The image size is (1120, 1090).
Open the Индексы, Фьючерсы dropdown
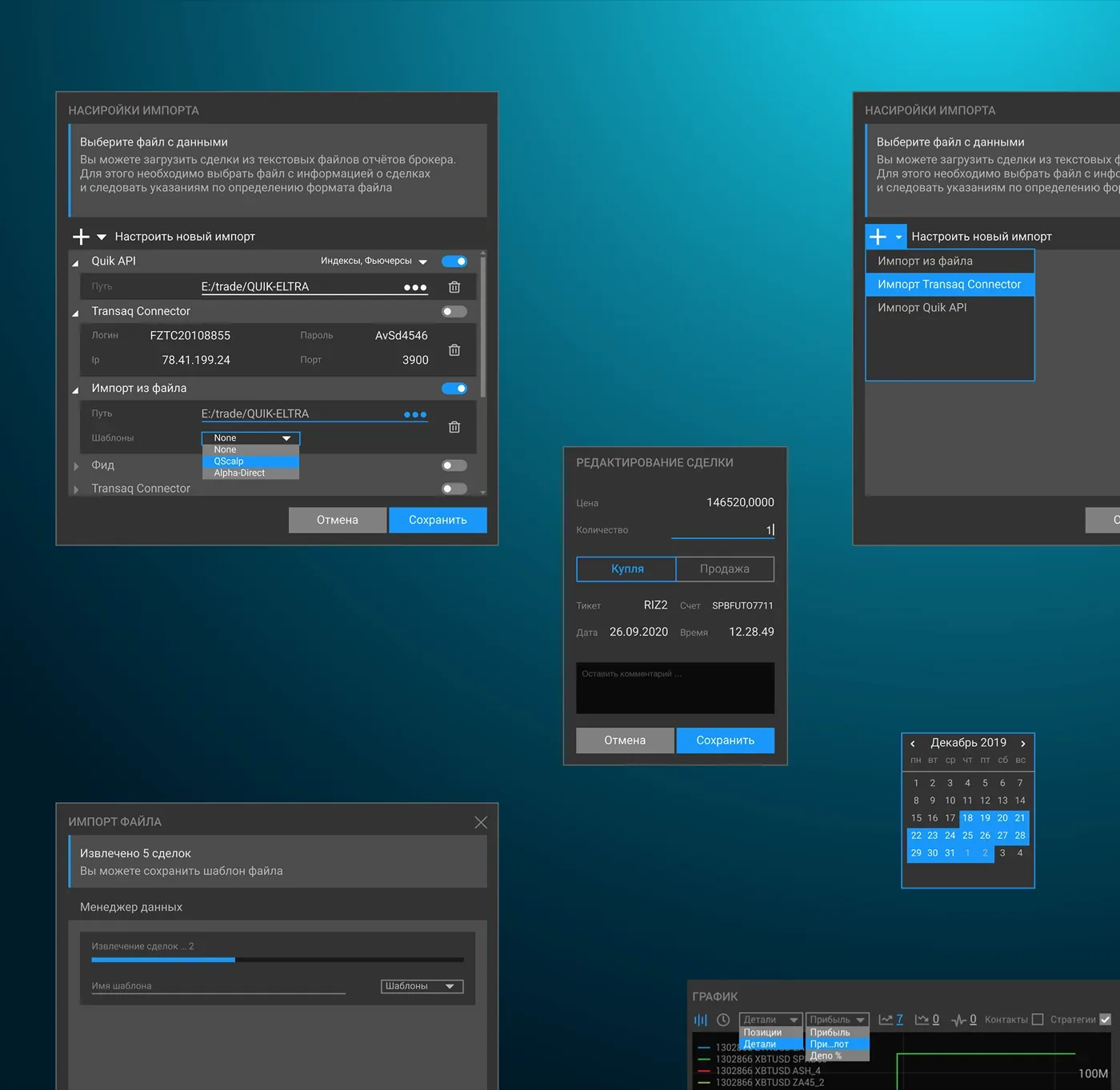(x=374, y=262)
